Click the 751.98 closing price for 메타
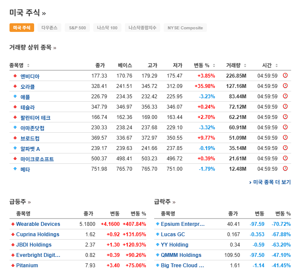Screen dimensions: 295x275 pyautogui.click(x=99, y=169)
